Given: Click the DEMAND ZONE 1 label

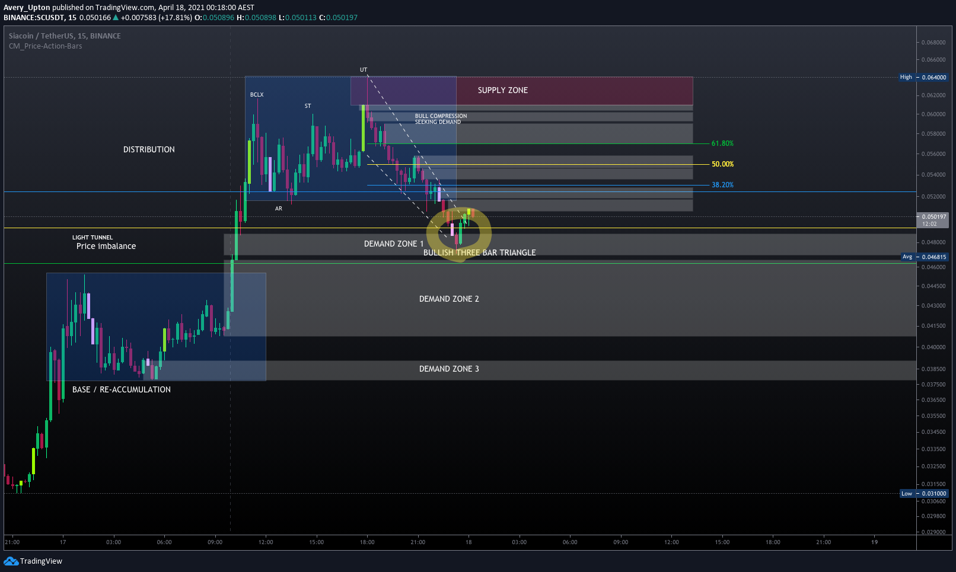Looking at the screenshot, I should (x=394, y=244).
